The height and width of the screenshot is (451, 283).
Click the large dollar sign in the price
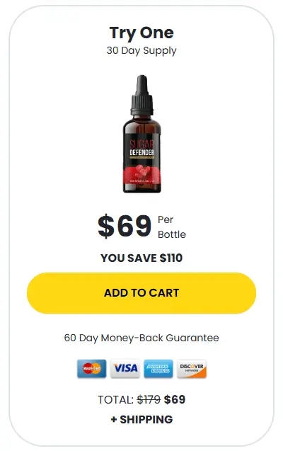[x=105, y=227]
